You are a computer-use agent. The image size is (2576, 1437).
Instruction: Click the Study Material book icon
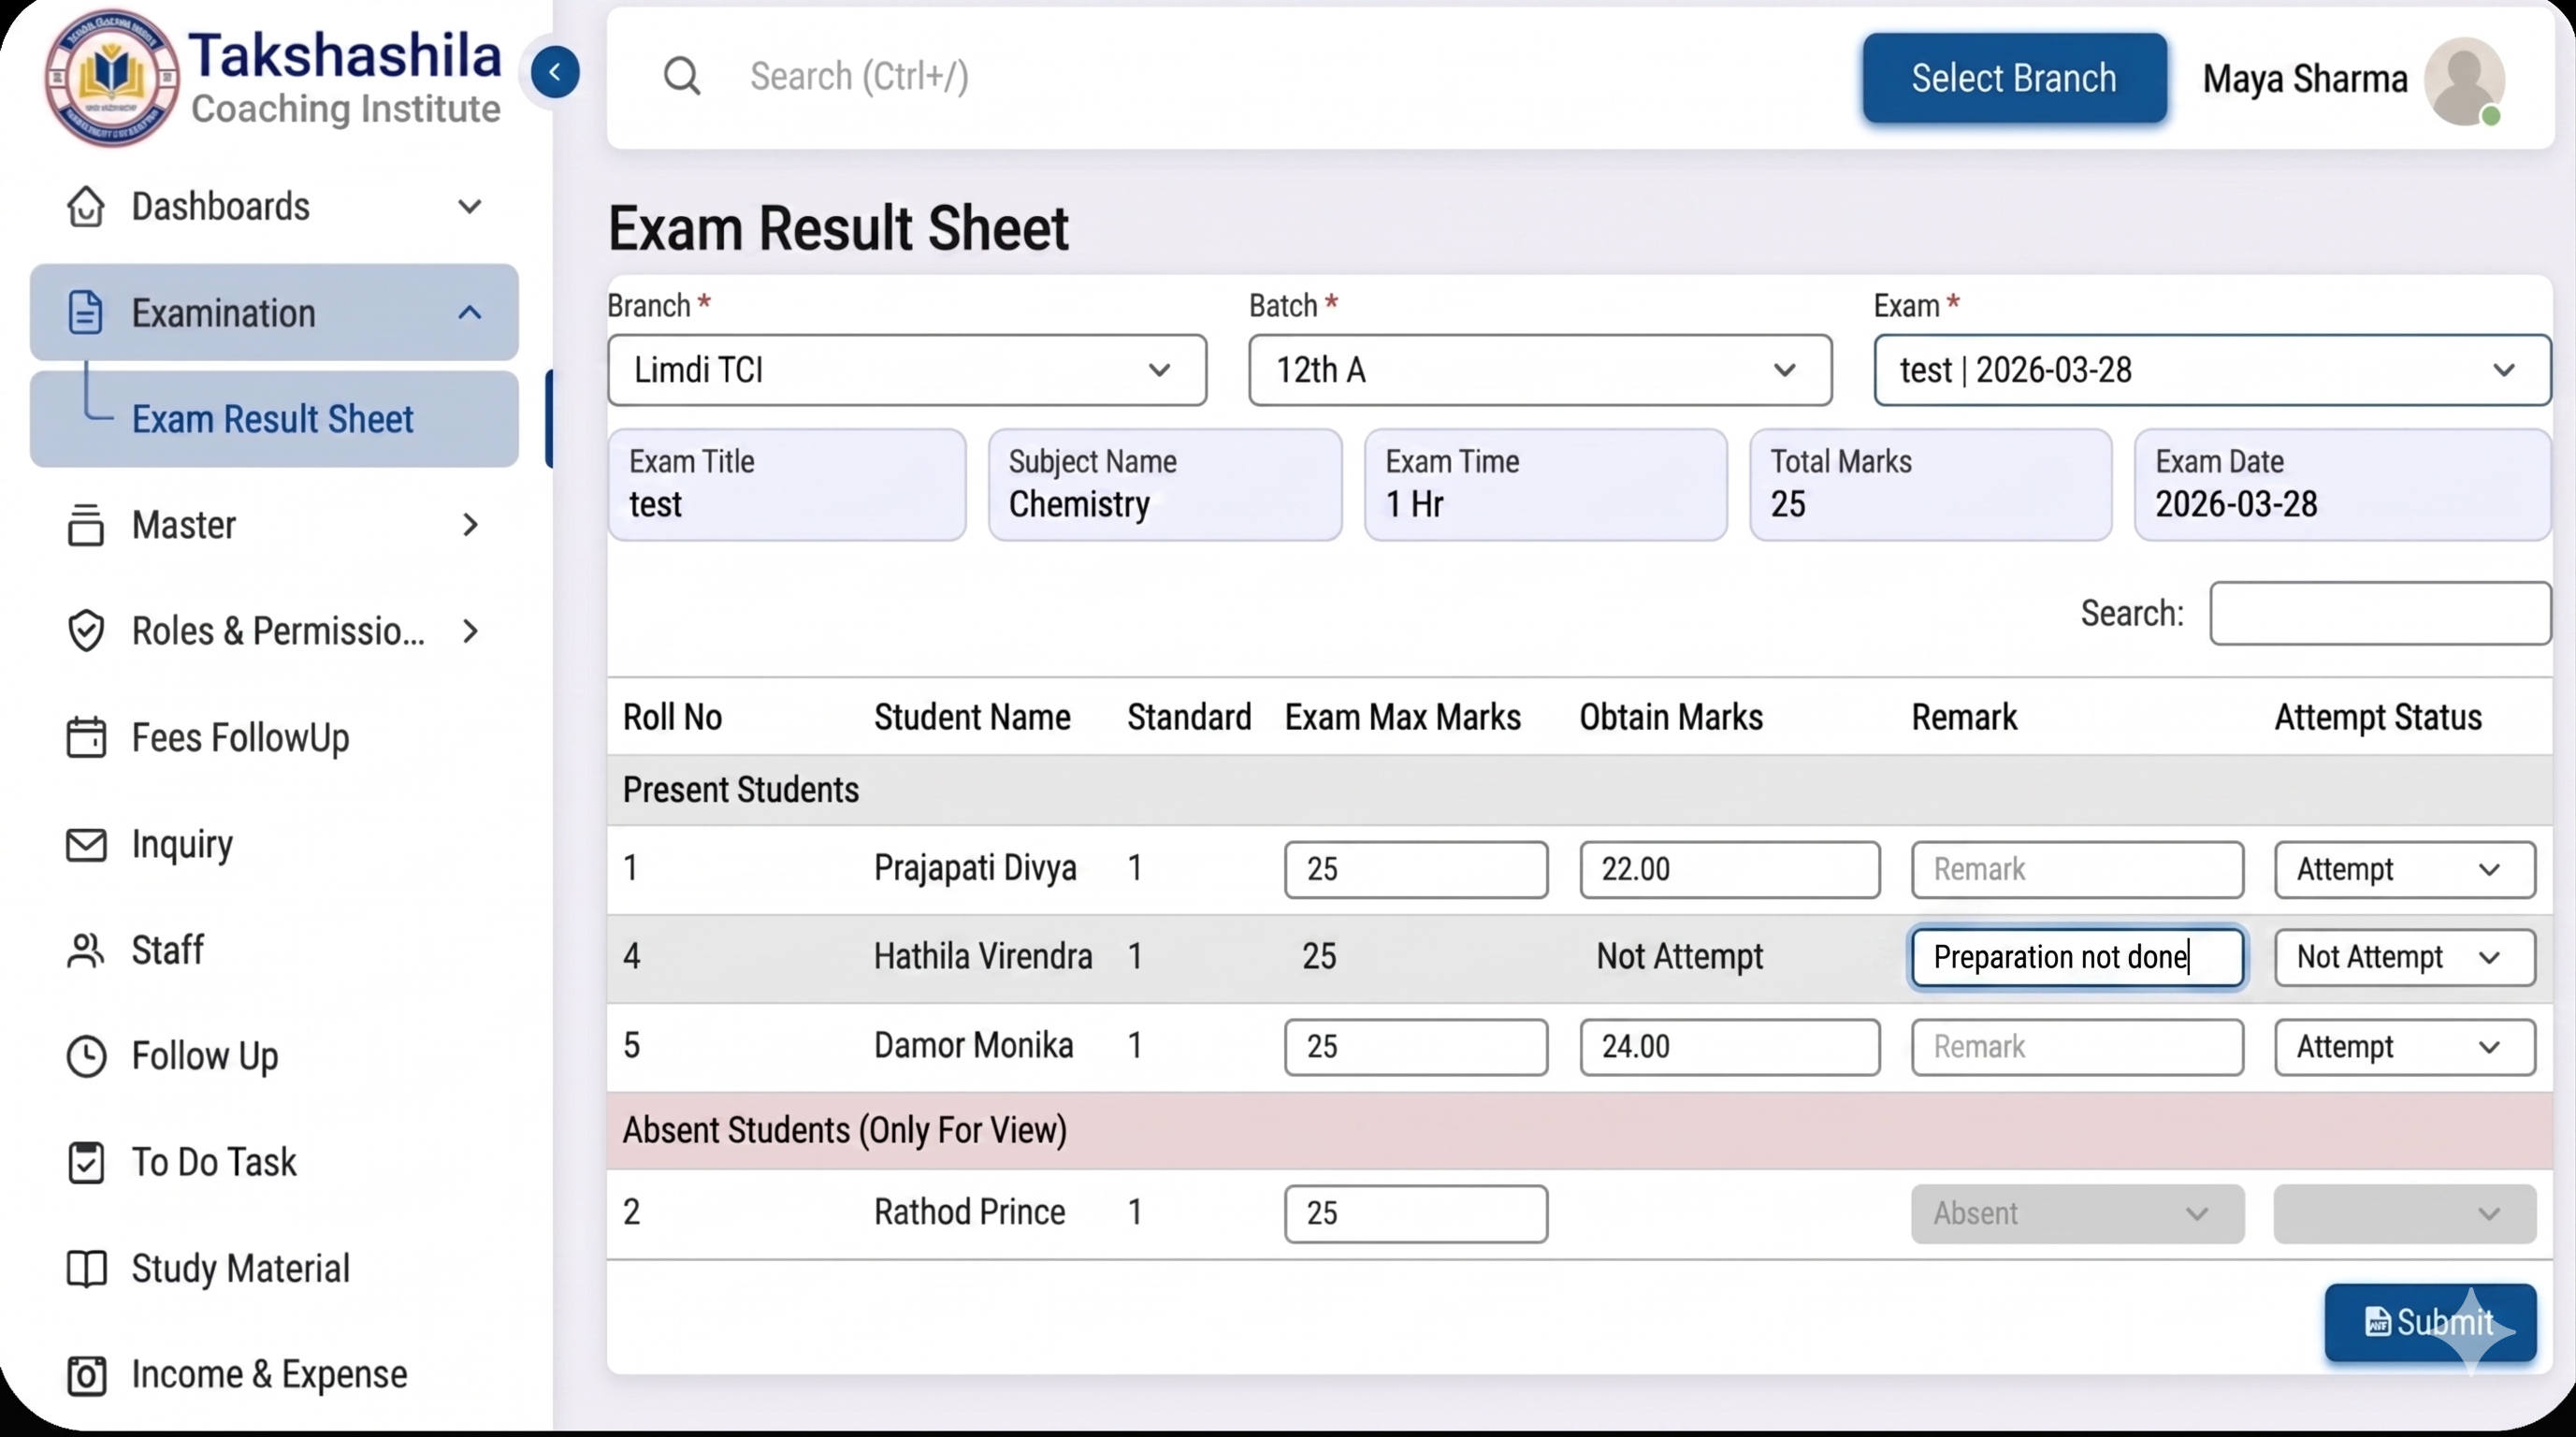click(86, 1268)
